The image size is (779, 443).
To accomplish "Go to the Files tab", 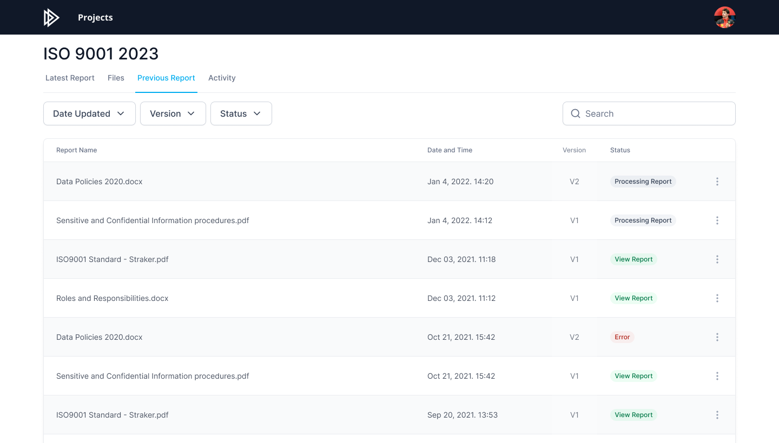I will click(116, 78).
